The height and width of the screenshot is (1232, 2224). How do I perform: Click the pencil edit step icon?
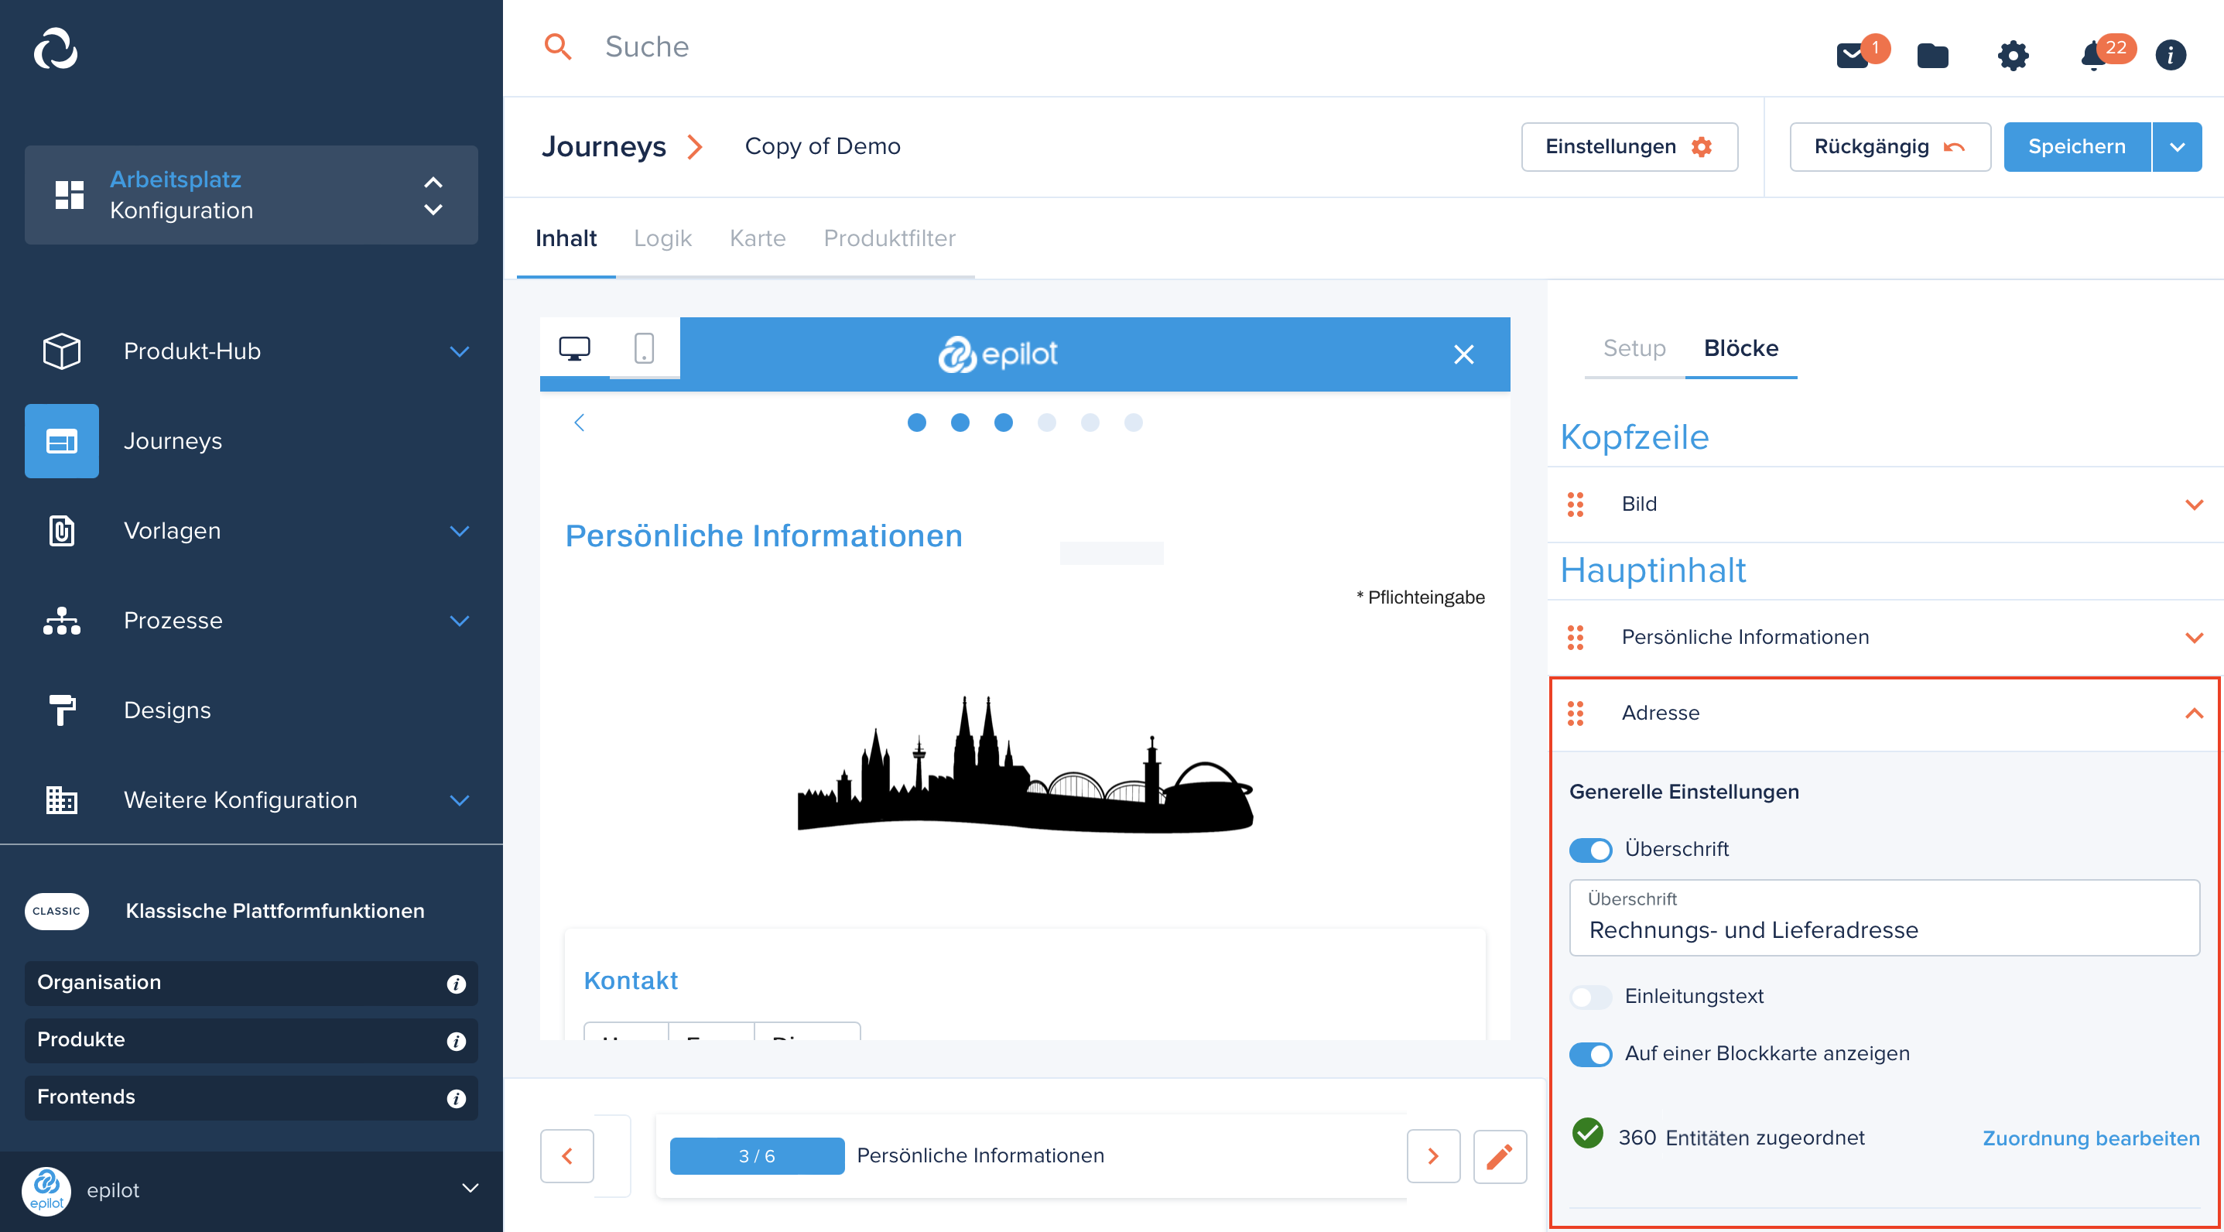(x=1500, y=1156)
